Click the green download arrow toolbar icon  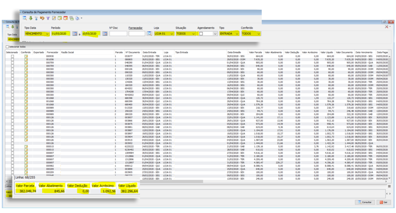pyautogui.click(x=31, y=18)
